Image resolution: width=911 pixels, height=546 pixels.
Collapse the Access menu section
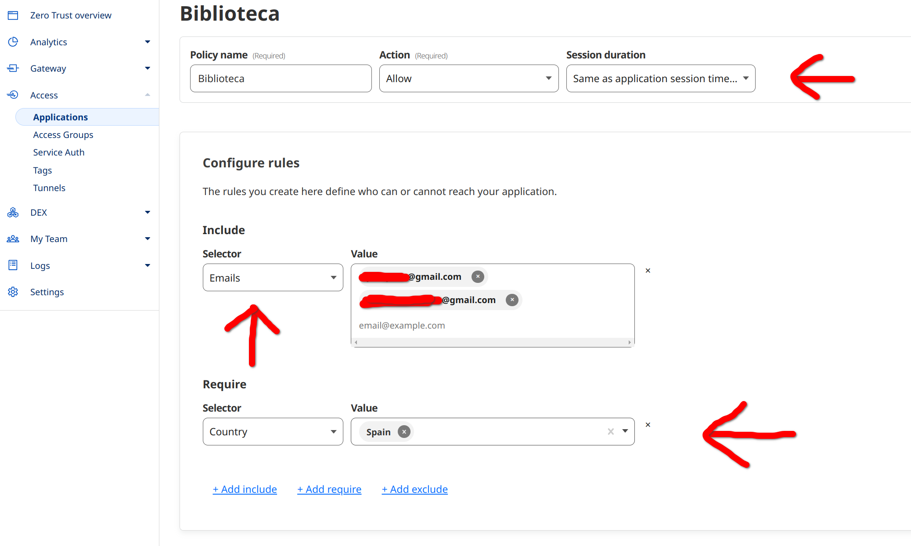pos(148,95)
